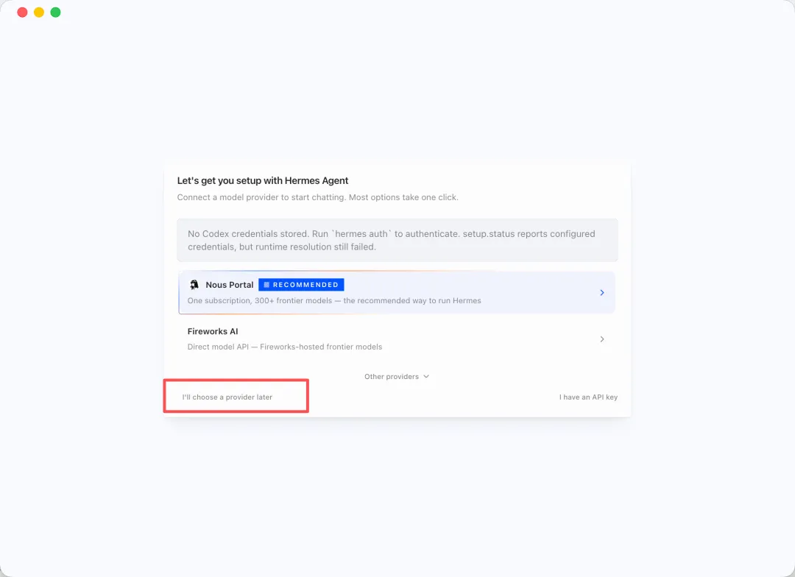The width and height of the screenshot is (795, 577).
Task: Click the "Let's get you setup" heading
Action: pyautogui.click(x=263, y=180)
